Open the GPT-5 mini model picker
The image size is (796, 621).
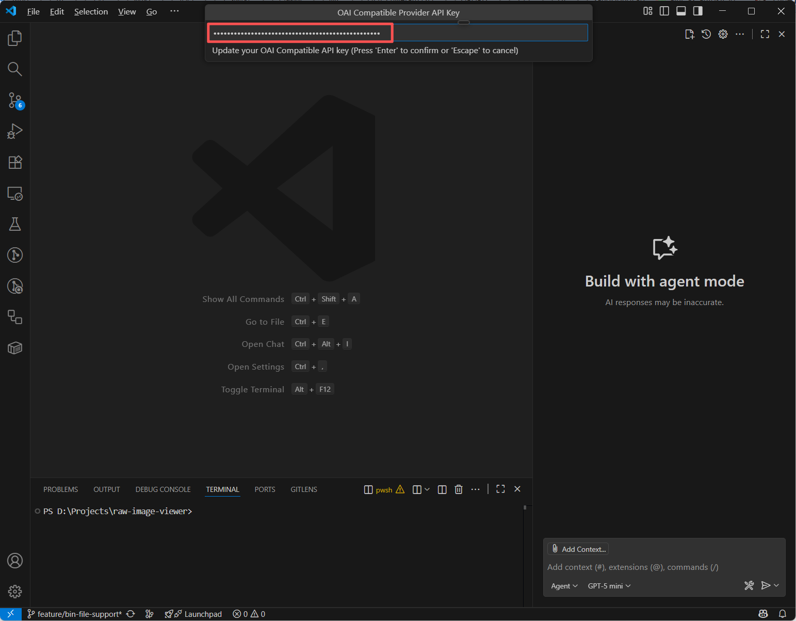pyautogui.click(x=609, y=586)
